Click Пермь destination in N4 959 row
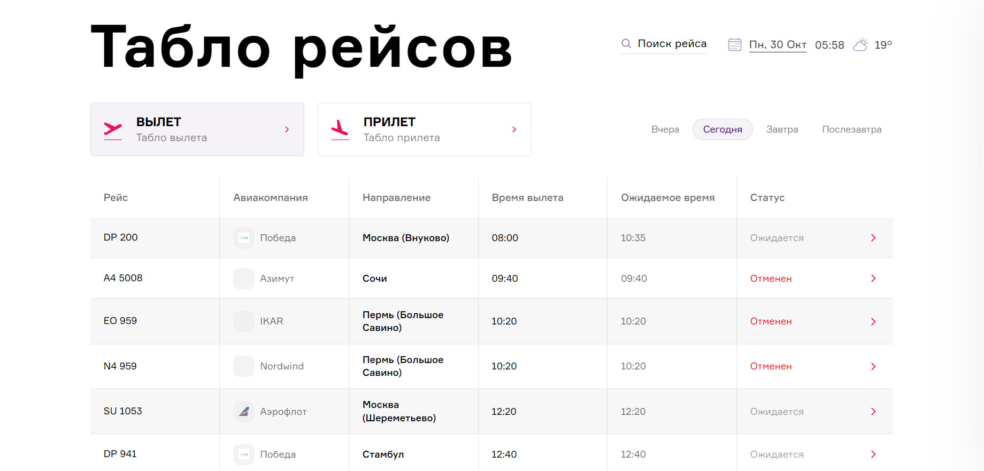Image resolution: width=984 pixels, height=471 pixels. pos(403,366)
